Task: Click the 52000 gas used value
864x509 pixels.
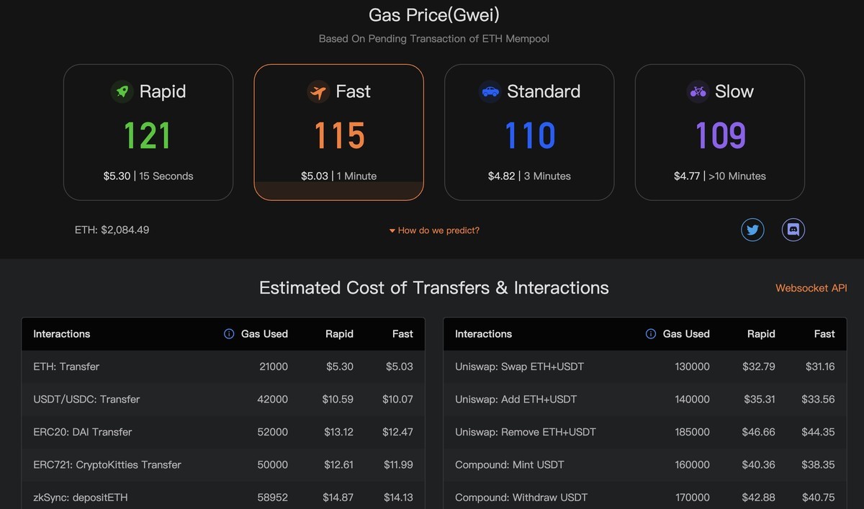Action: click(x=273, y=432)
